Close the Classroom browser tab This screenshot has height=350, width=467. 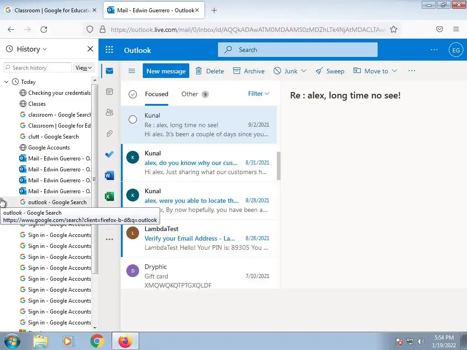tap(94, 10)
